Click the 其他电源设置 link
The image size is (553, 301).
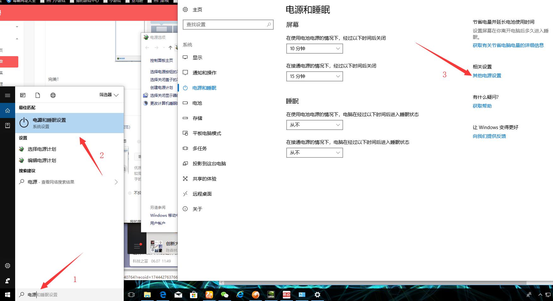point(487,75)
